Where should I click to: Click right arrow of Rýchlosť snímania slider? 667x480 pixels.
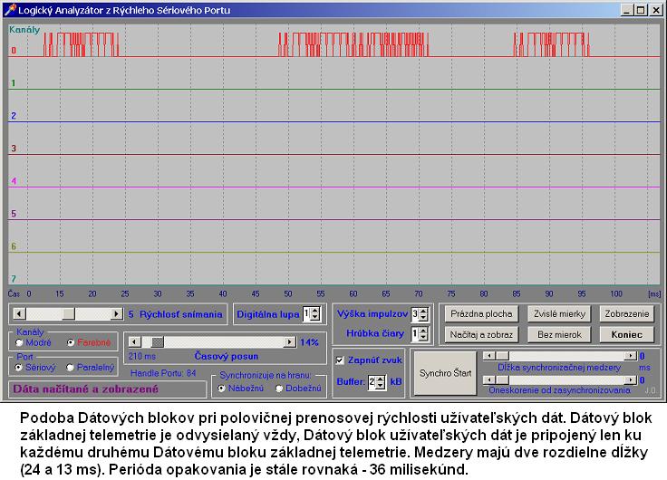(x=116, y=314)
